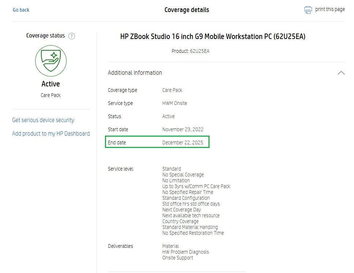354x273 pixels.
Task: Click the Coverage status heading text
Action: click(45, 36)
